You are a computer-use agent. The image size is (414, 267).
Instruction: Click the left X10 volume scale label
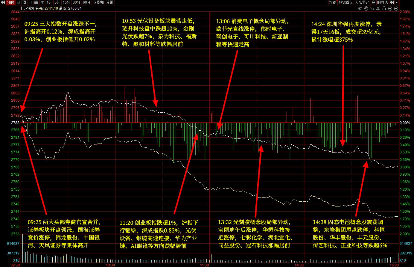(16, 260)
